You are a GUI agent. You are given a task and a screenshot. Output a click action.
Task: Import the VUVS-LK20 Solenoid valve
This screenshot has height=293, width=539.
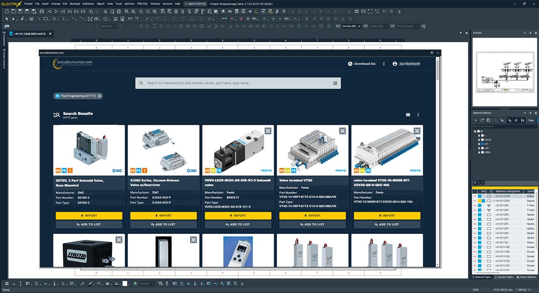(x=238, y=215)
